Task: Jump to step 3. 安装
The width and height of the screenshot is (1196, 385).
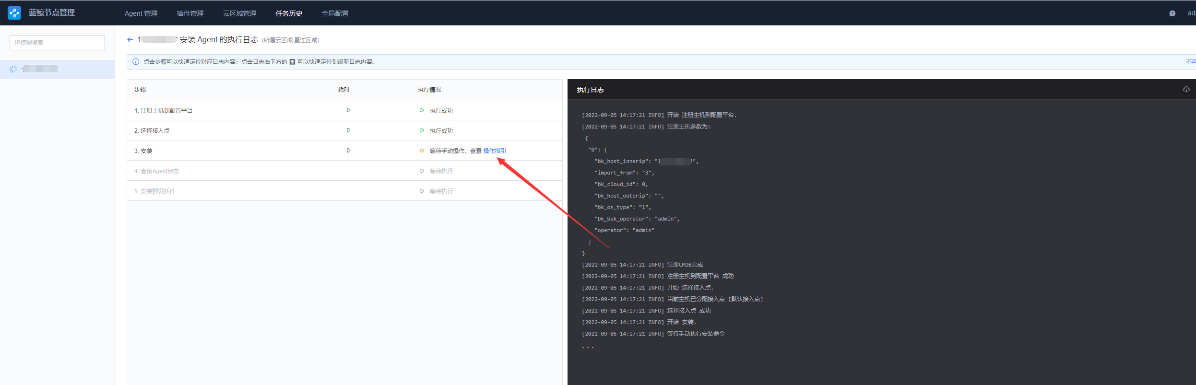Action: [143, 151]
